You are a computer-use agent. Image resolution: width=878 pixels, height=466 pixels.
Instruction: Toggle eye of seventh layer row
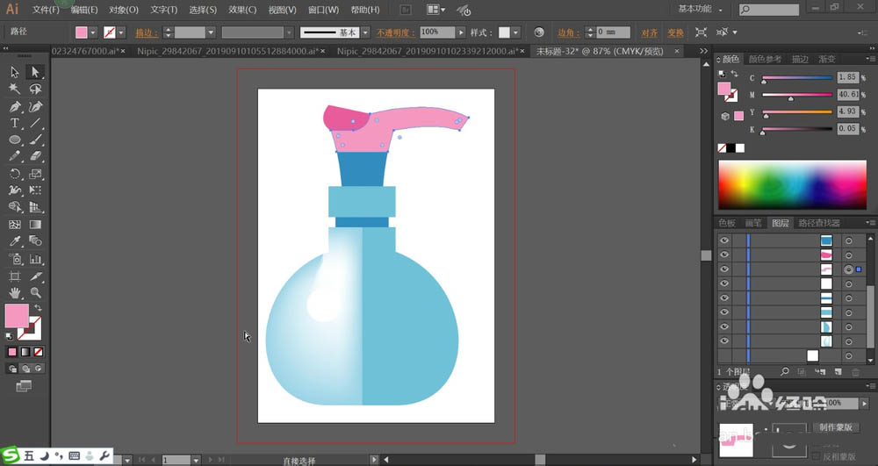point(724,326)
